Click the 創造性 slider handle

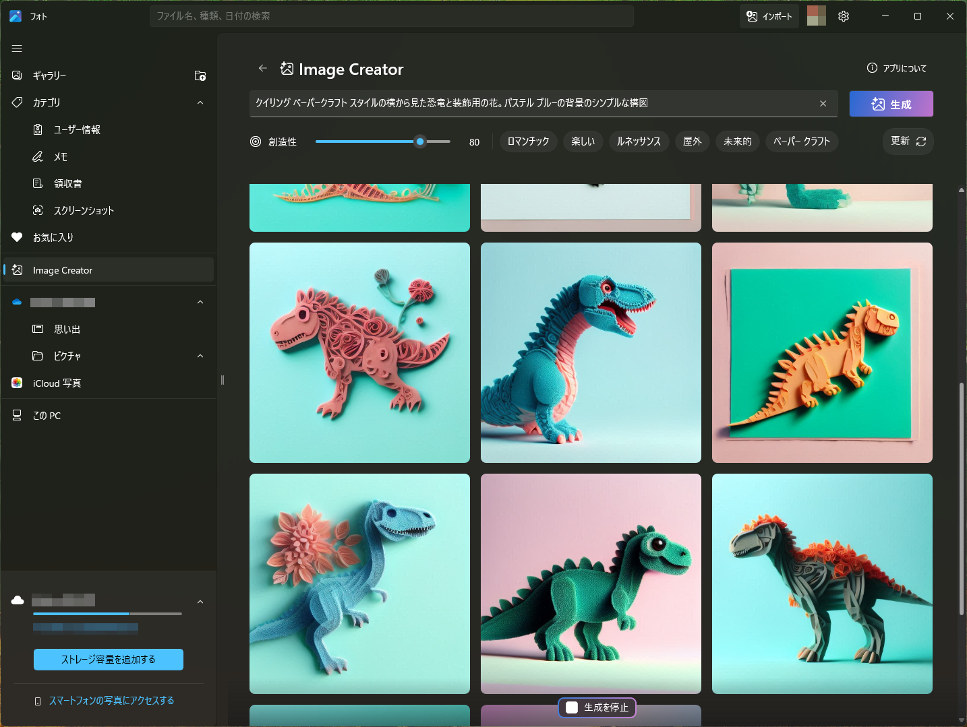[420, 141]
